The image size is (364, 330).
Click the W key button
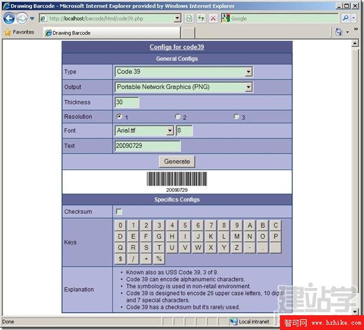[x=198, y=248]
